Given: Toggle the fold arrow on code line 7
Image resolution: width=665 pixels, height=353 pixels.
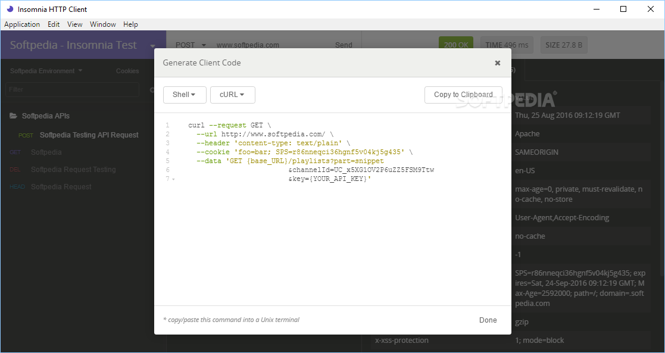Looking at the screenshot, I should pyautogui.click(x=173, y=179).
